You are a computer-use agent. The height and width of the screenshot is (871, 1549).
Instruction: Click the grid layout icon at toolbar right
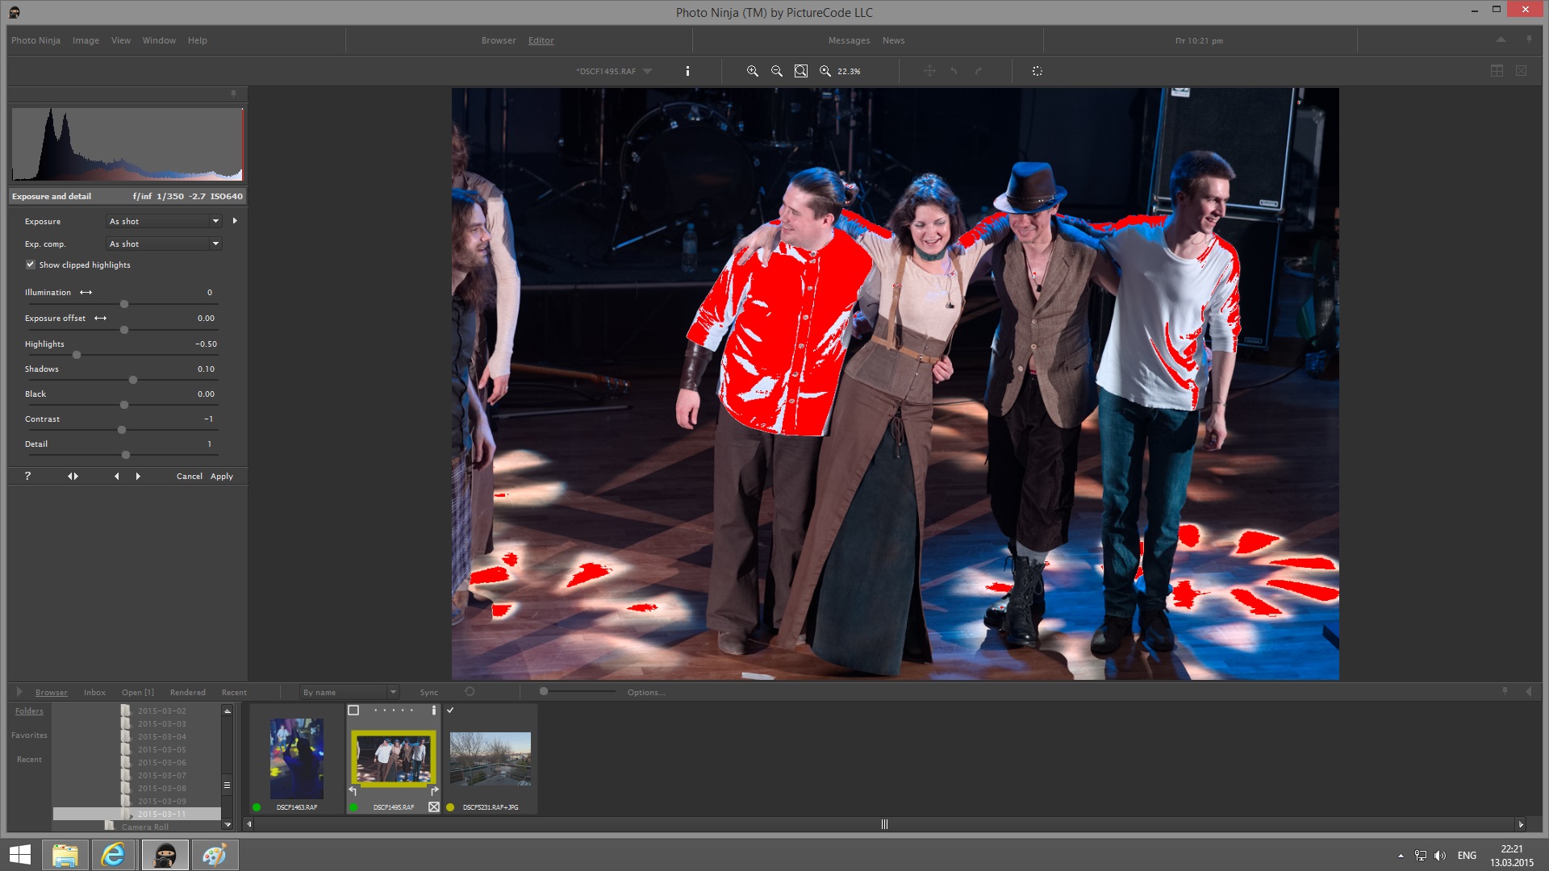click(x=1497, y=71)
